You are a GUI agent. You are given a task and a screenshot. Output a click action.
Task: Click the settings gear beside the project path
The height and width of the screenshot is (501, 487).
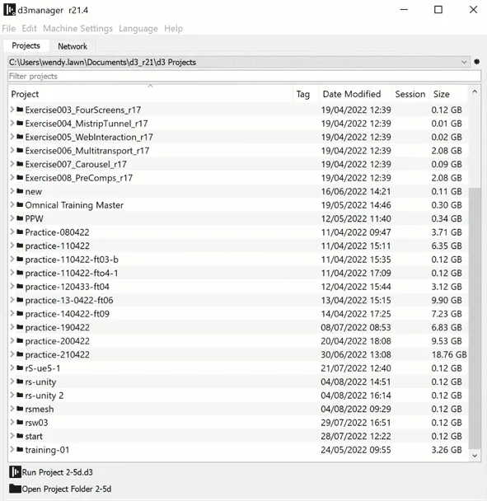pyautogui.click(x=476, y=62)
